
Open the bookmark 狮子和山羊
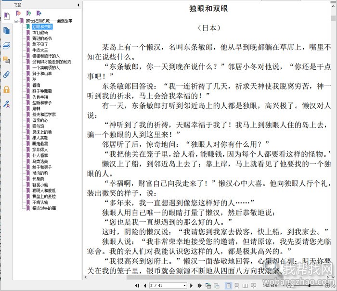coord(42,74)
